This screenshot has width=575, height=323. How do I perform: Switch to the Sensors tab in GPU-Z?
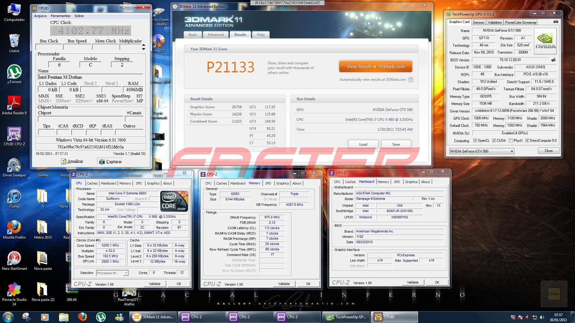point(478,22)
